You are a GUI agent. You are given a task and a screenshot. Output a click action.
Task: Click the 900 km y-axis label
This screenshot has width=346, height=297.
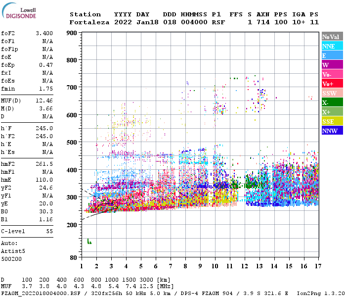(x=72, y=33)
